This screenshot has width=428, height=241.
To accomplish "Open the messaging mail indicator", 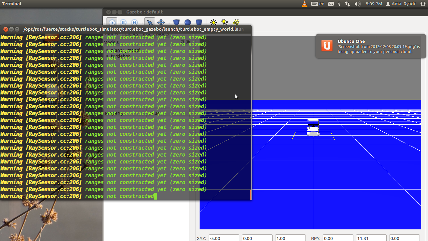I will (331, 4).
